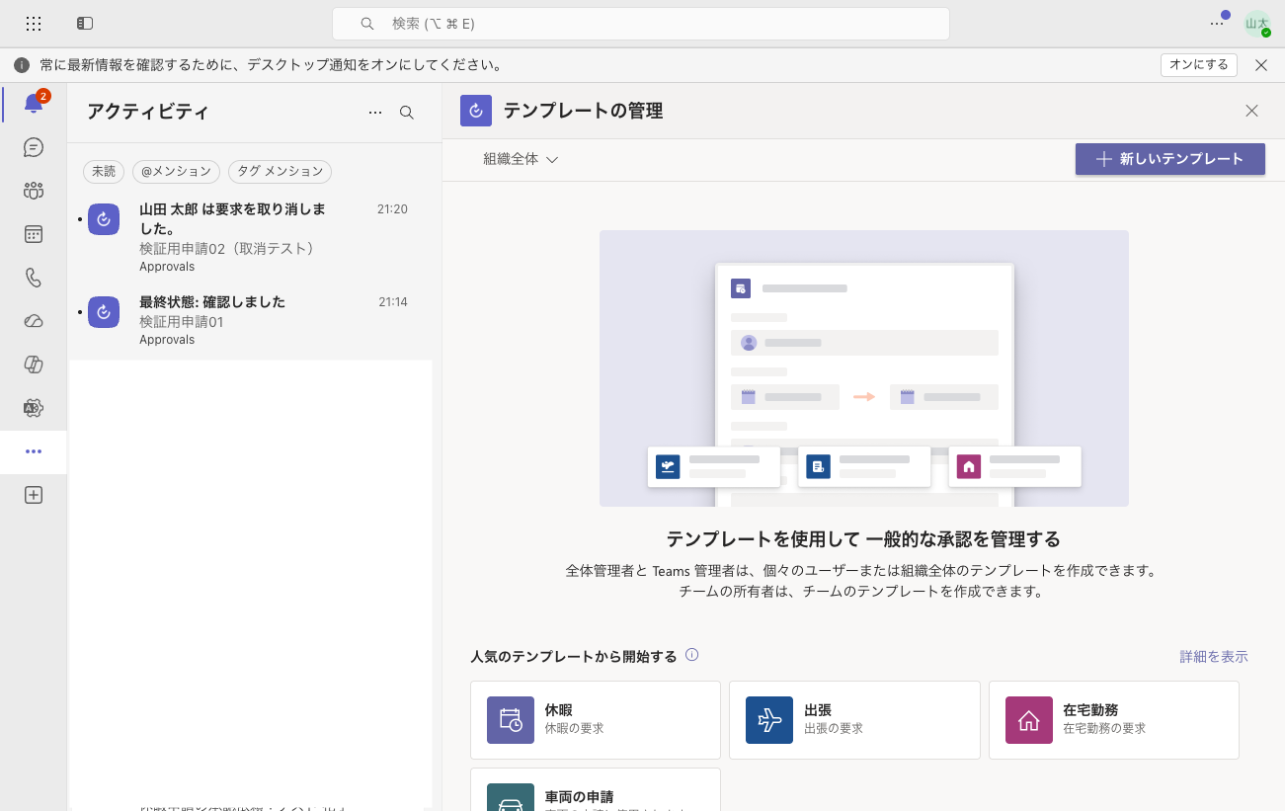1285x811 pixels.
Task: Click the 検証用申請01 text
Action: pos(182,322)
